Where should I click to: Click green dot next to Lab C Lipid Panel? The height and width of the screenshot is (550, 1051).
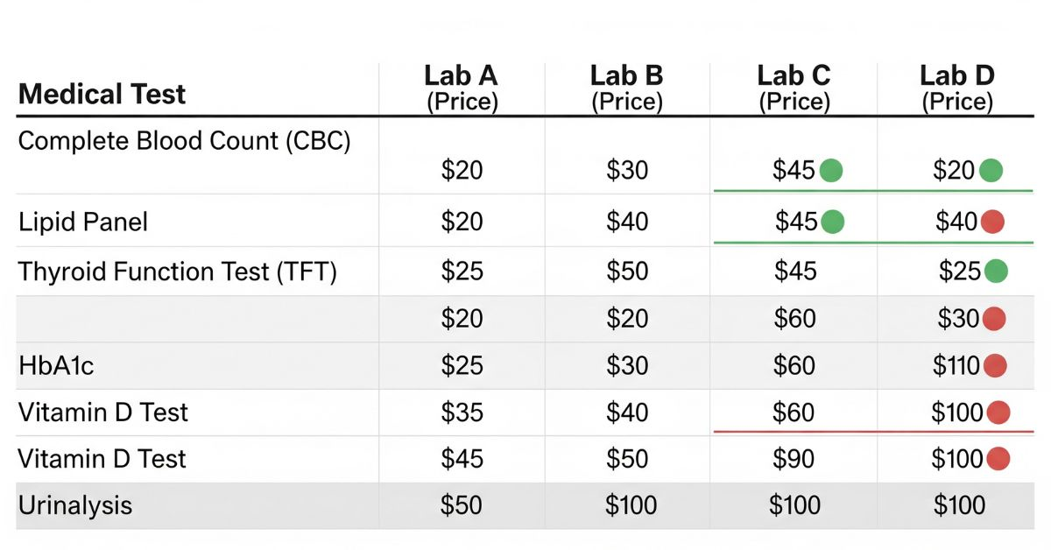(832, 222)
